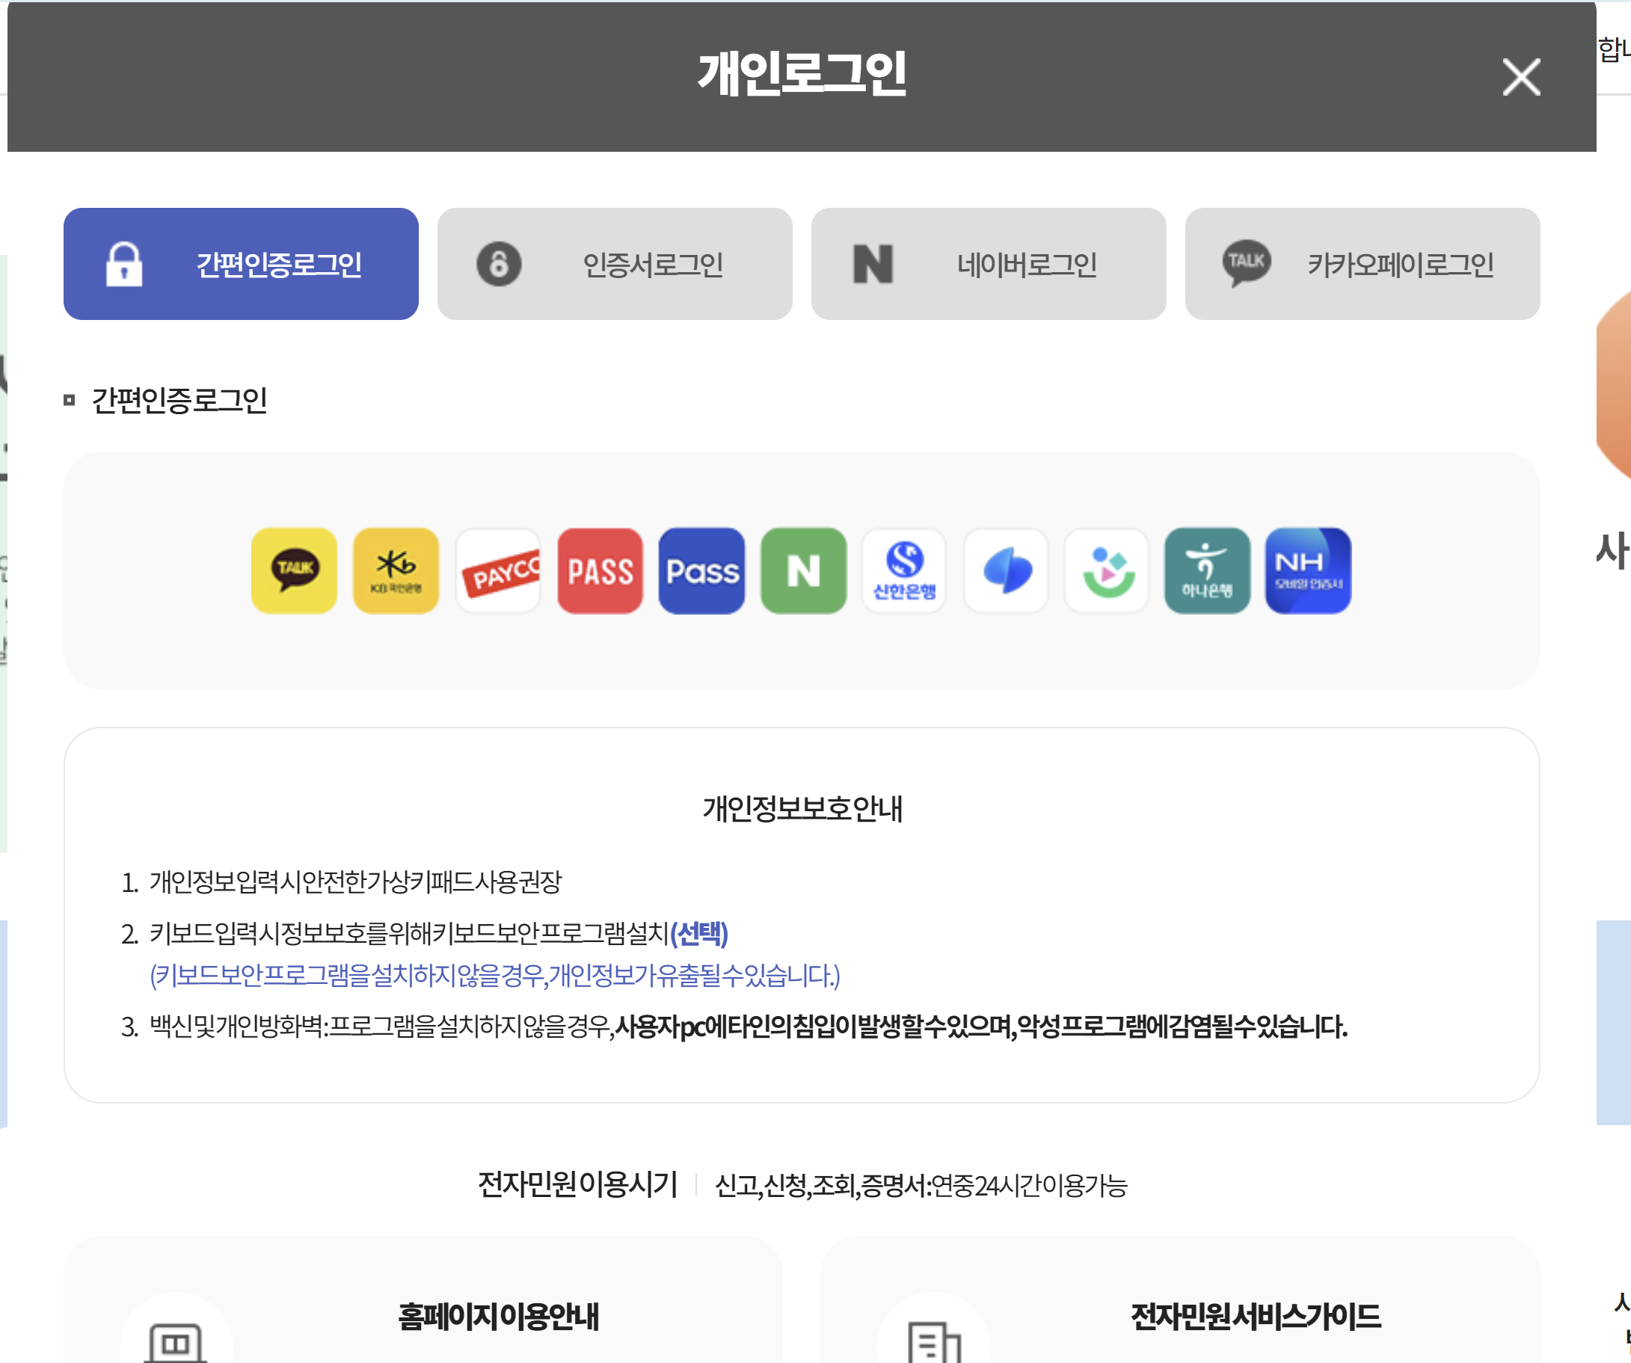The image size is (1631, 1363).
Task: Select the colorful smile-shaped authentication icon
Action: [x=1107, y=570]
